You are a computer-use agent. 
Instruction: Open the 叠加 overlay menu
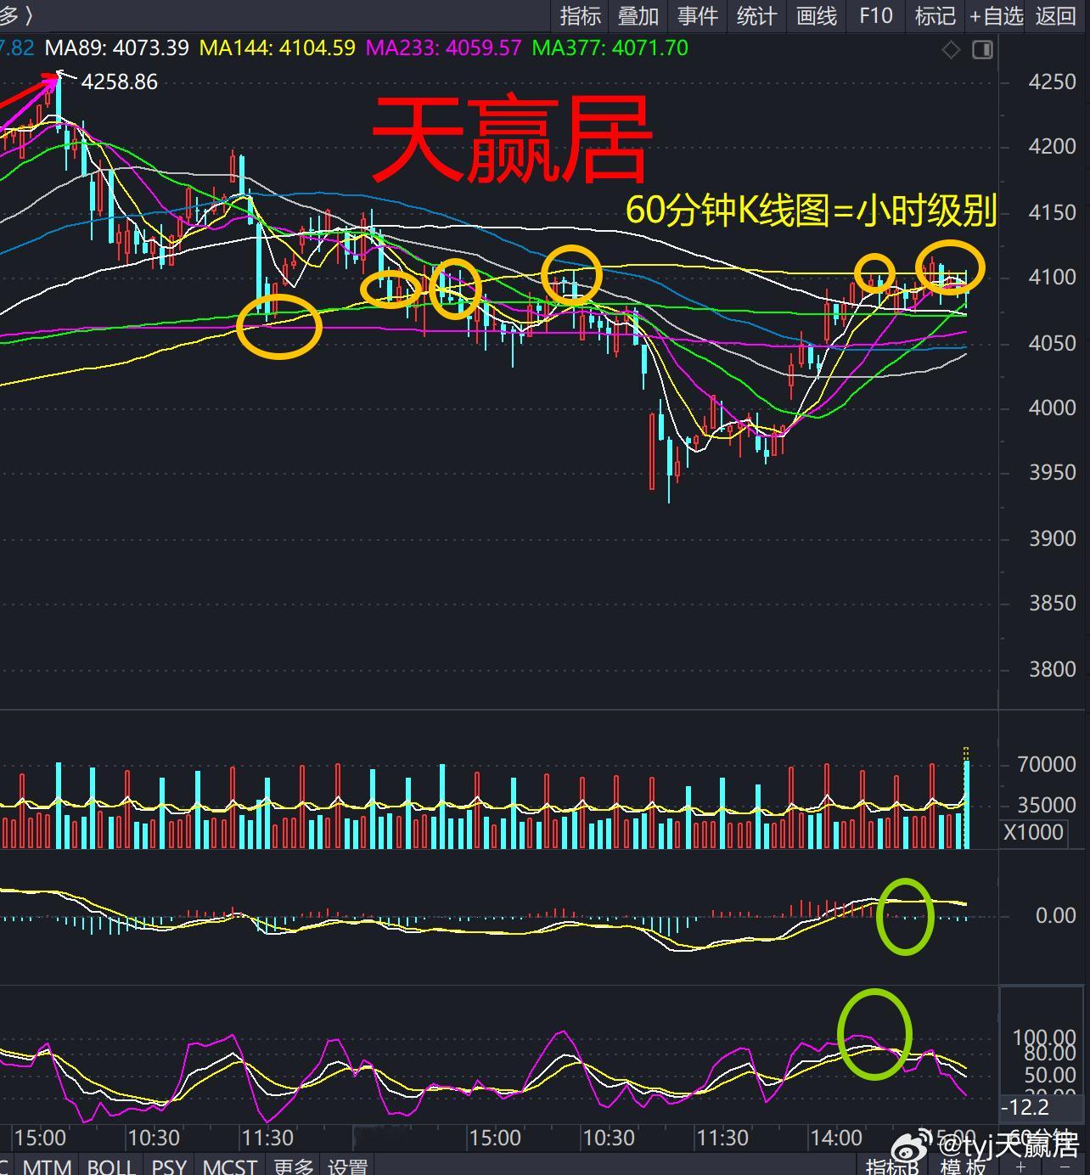pyautogui.click(x=638, y=15)
